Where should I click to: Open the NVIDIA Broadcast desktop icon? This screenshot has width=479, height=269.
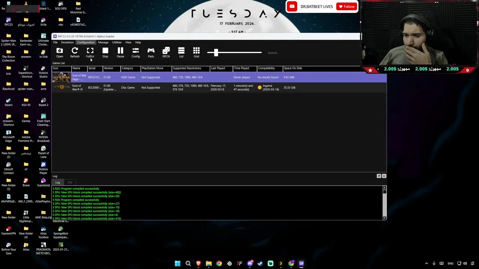[43, 136]
